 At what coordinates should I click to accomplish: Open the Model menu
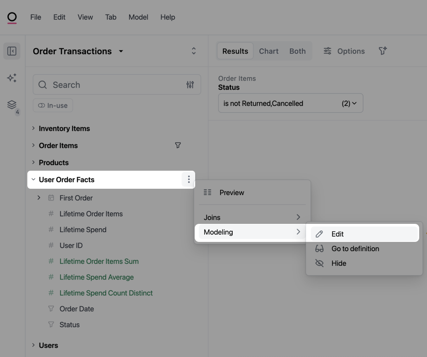pyautogui.click(x=138, y=17)
